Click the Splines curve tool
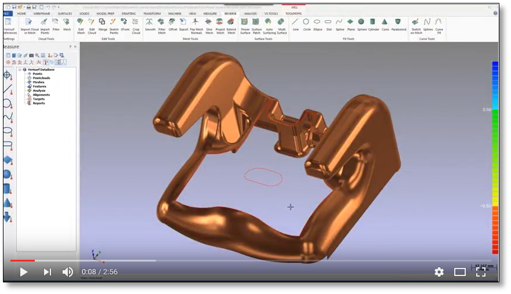 click(427, 25)
